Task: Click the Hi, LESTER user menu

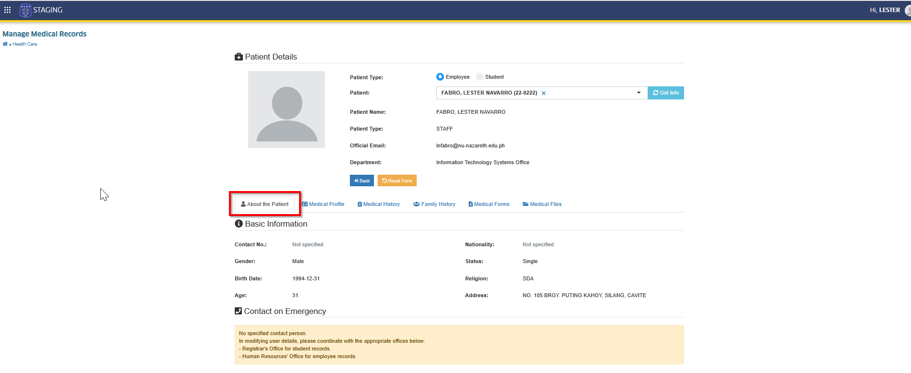Action: (885, 10)
